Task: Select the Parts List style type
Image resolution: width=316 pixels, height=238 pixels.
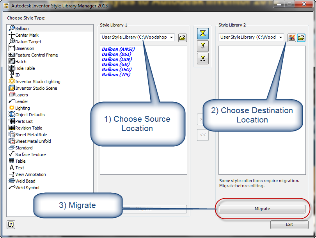Action: 23,121
